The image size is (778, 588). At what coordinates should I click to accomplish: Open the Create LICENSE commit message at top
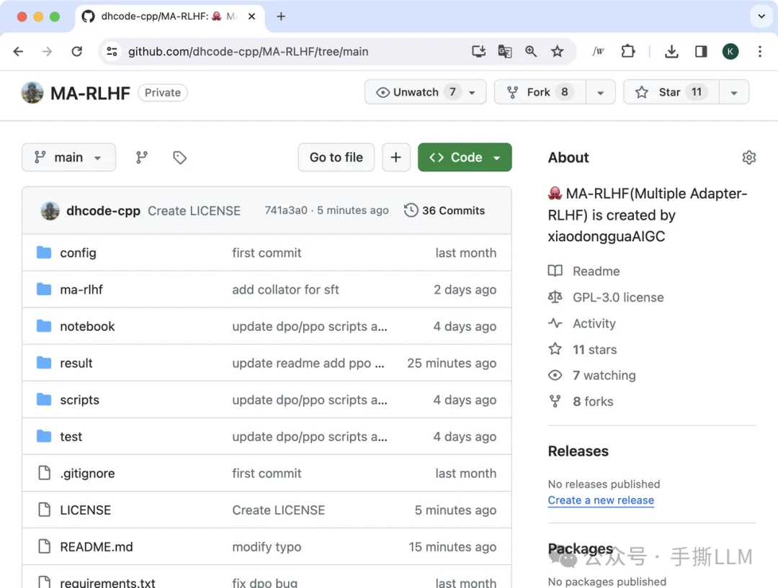point(194,211)
